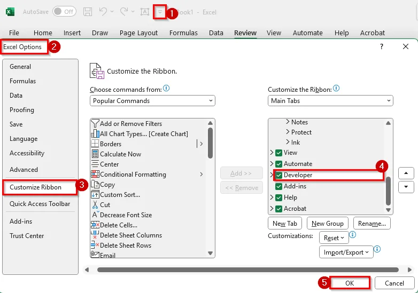This screenshot has height=293, width=418.
Task: Open Customize Quick Access Toolbar dropdown arrow
Action: pos(160,12)
